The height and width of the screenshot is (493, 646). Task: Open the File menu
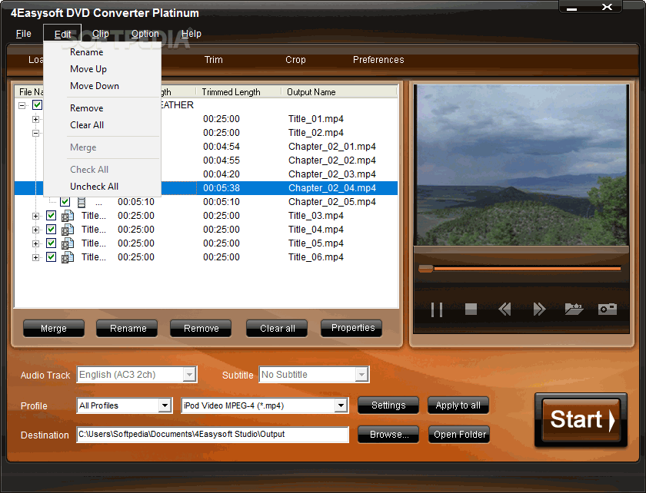(x=24, y=34)
